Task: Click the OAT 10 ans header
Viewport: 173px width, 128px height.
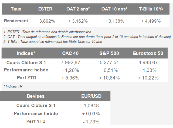Action: coord(114,9)
